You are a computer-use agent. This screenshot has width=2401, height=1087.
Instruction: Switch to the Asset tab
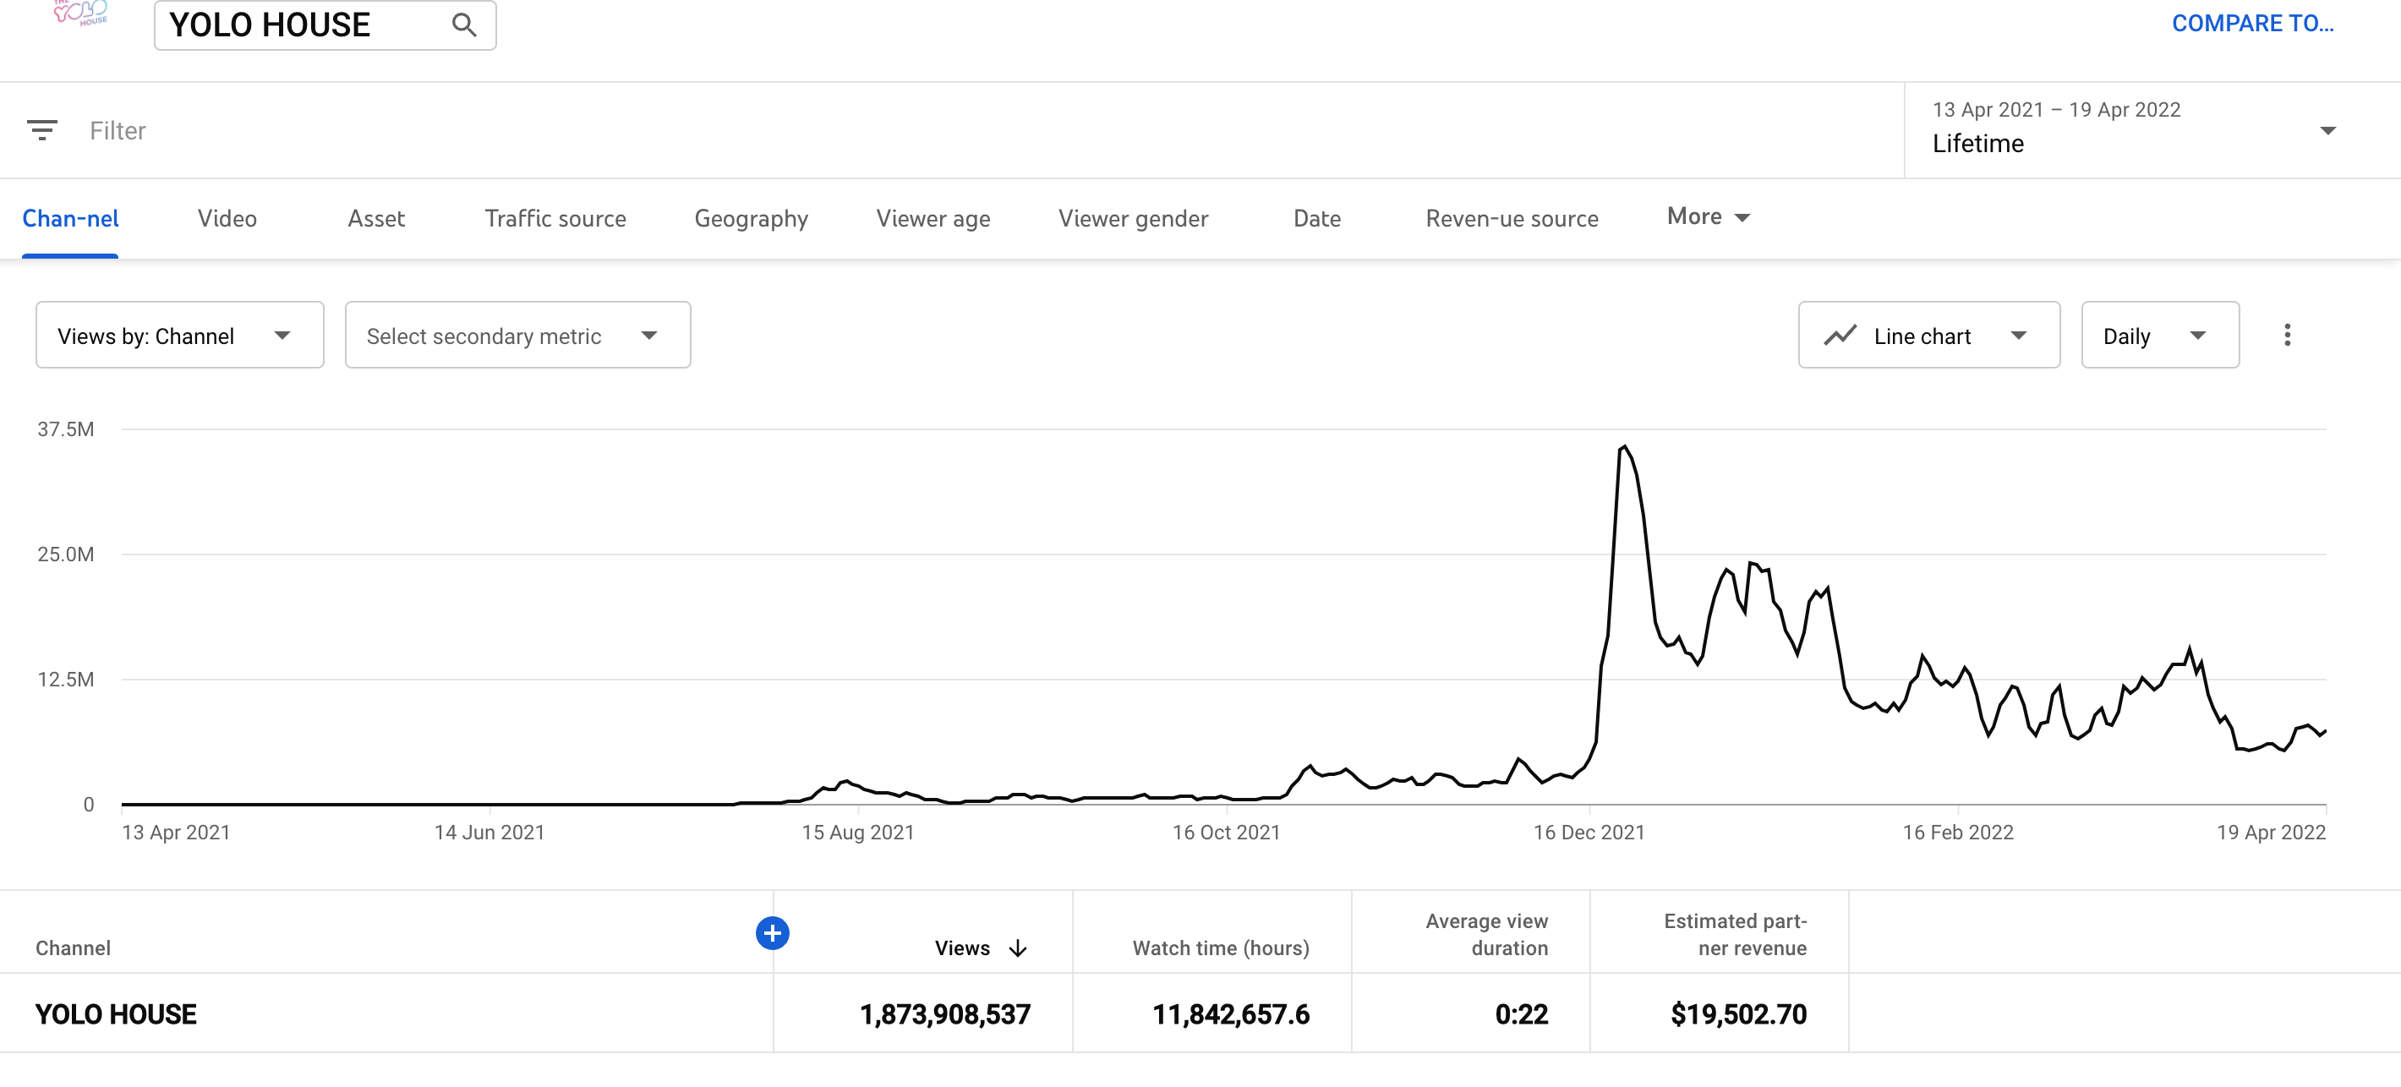(x=375, y=218)
